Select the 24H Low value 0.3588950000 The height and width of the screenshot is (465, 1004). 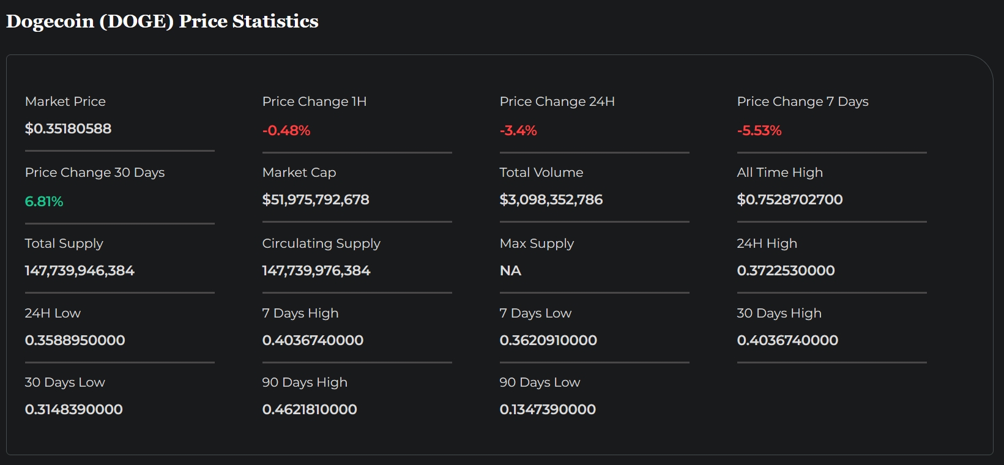pos(75,340)
